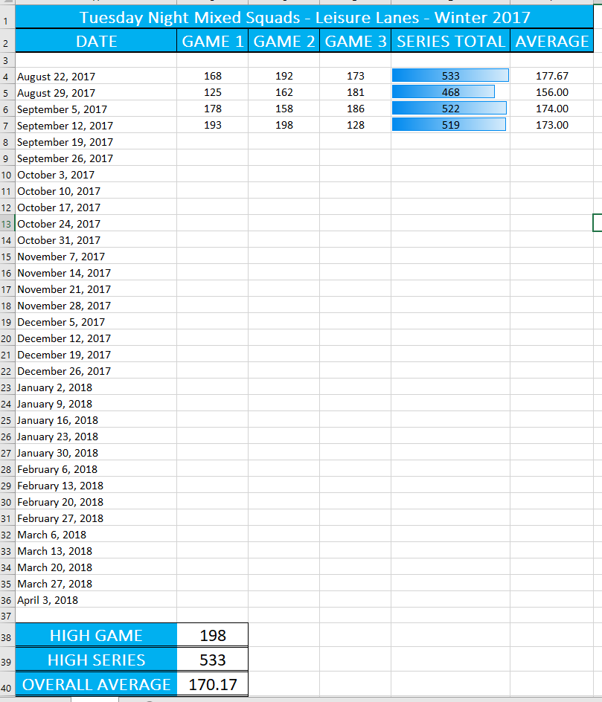Click row header 38
Screen dimensions: 602x702
pyautogui.click(x=6, y=634)
